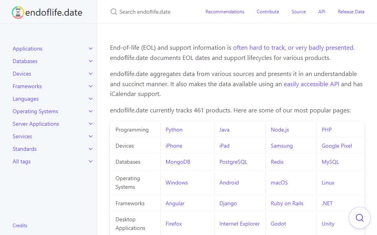Image resolution: width=377 pixels, height=235 pixels.
Task: Open the Credits link in the sidebar
Action: (20, 226)
